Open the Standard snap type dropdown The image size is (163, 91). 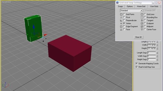131,11
